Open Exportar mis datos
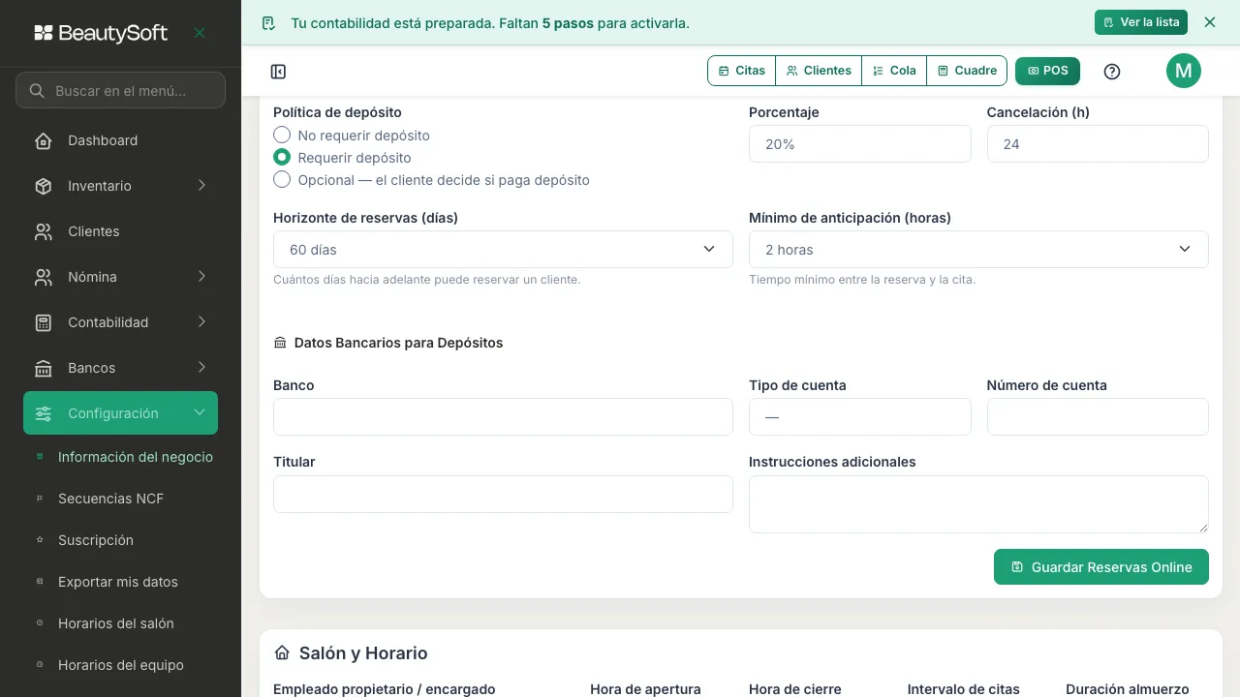Viewport: 1240px width, 697px height. click(120, 582)
